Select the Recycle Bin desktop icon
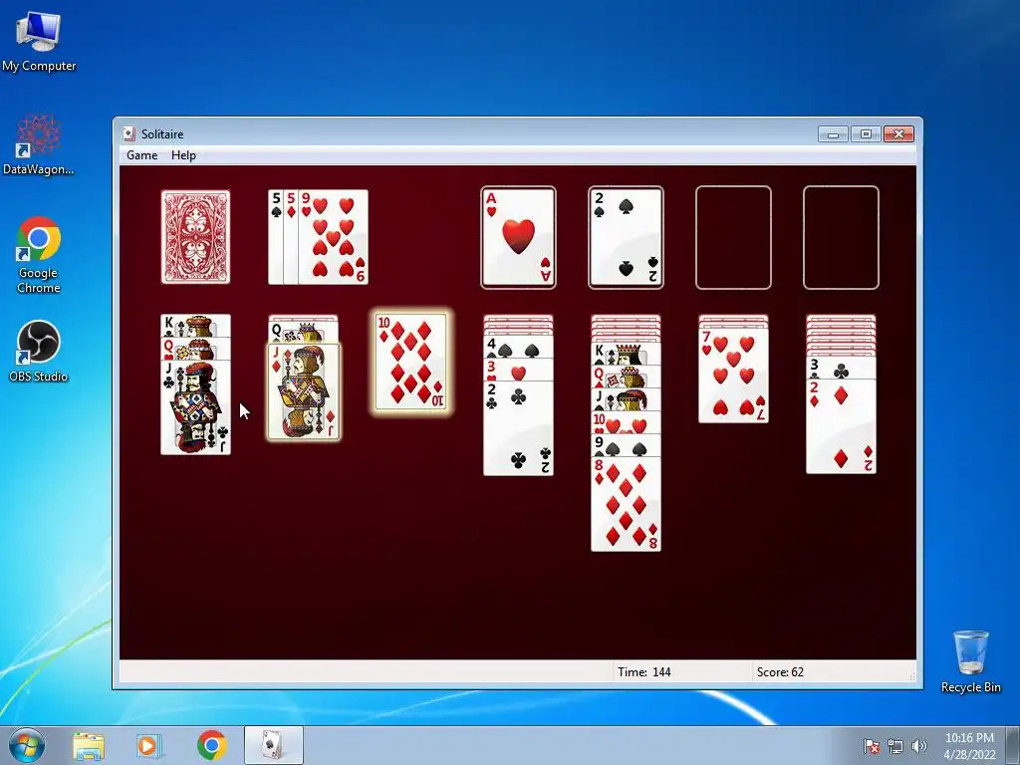 (970, 661)
